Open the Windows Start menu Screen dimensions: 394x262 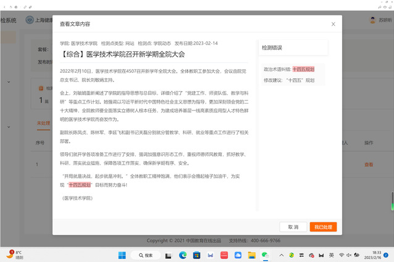[121, 255]
